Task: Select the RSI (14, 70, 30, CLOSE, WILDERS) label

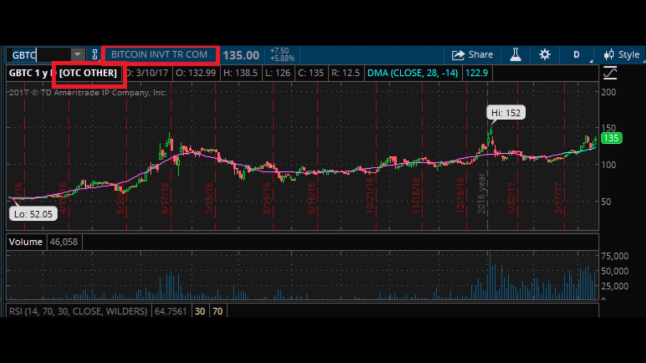Action: click(x=78, y=311)
